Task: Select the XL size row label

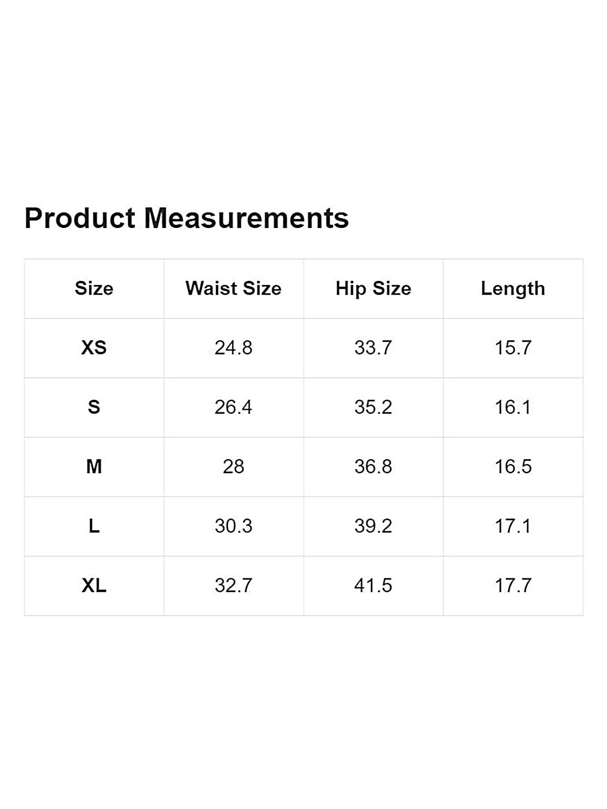Action: [x=94, y=585]
